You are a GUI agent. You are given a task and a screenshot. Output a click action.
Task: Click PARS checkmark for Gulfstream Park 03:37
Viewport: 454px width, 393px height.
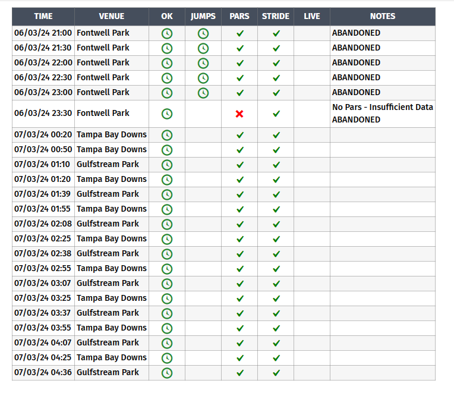(239, 313)
